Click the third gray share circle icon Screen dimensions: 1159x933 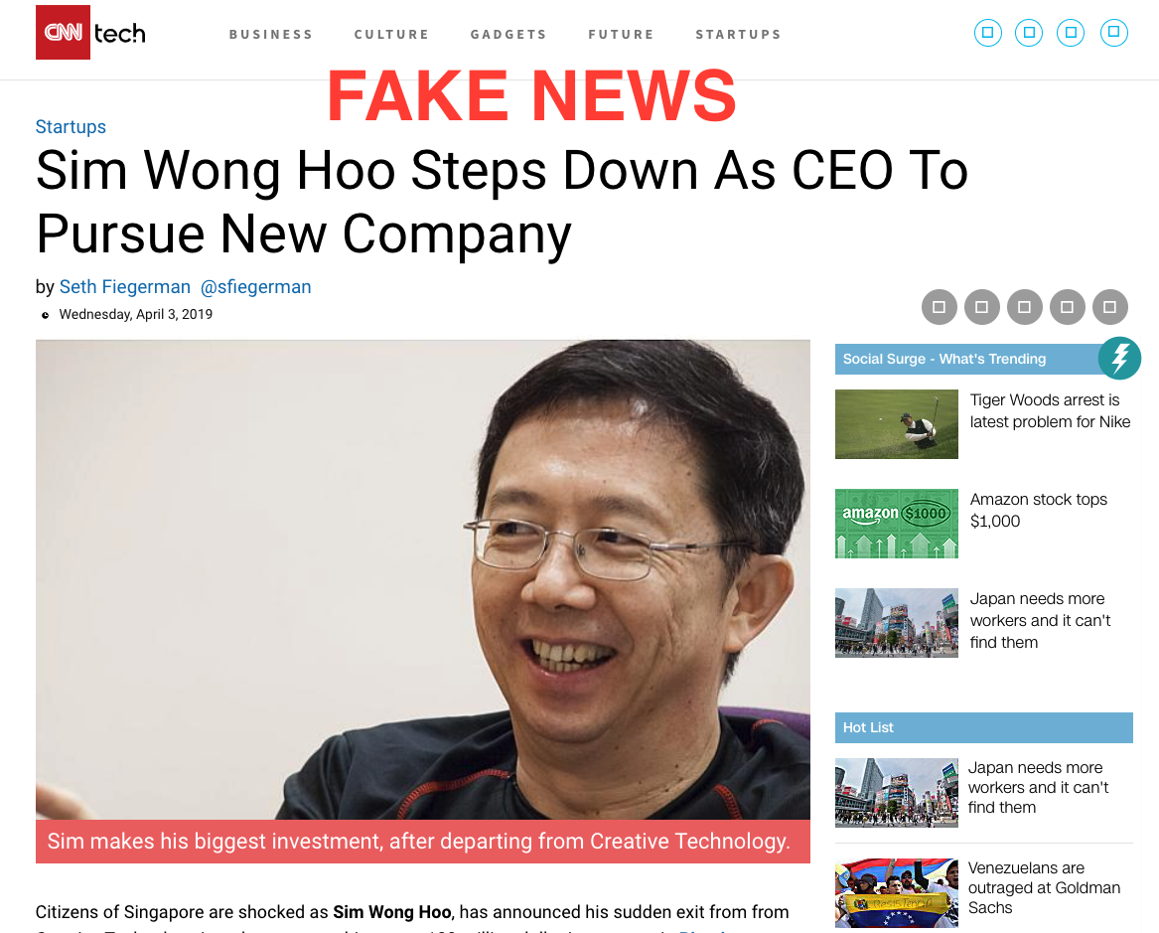point(1025,307)
